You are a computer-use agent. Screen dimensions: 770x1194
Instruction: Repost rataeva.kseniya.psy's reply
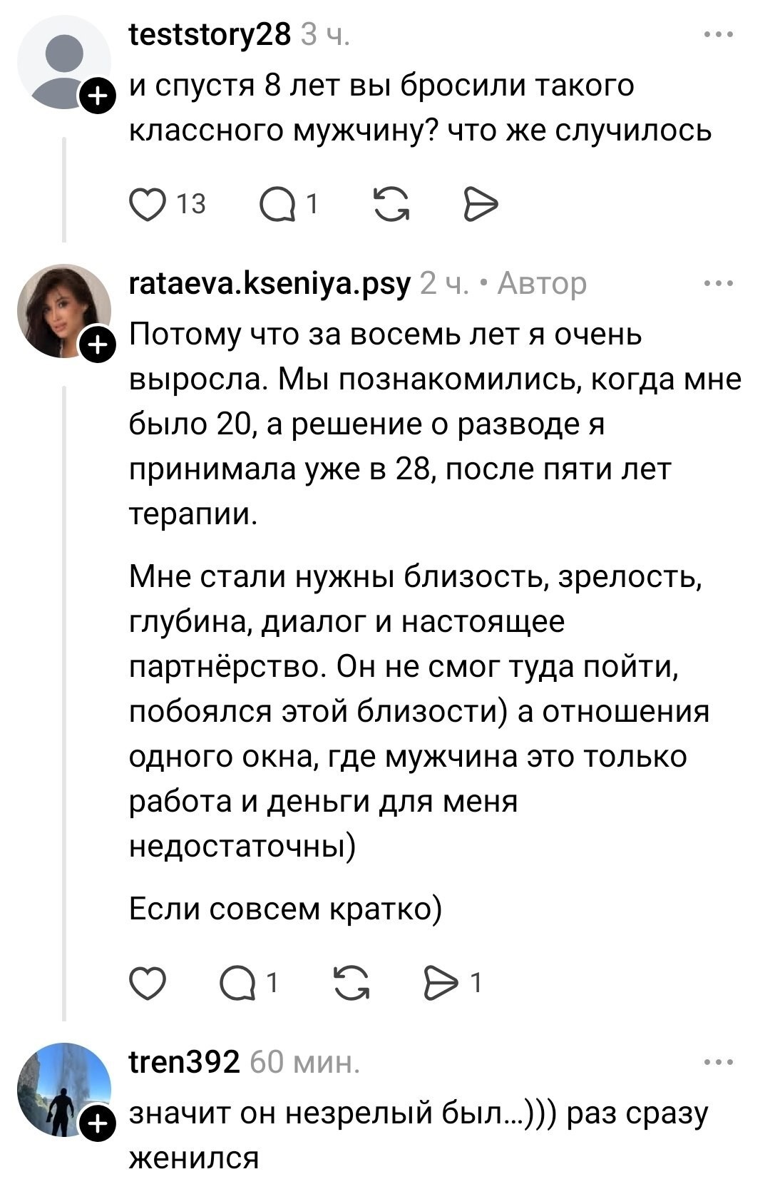click(351, 984)
